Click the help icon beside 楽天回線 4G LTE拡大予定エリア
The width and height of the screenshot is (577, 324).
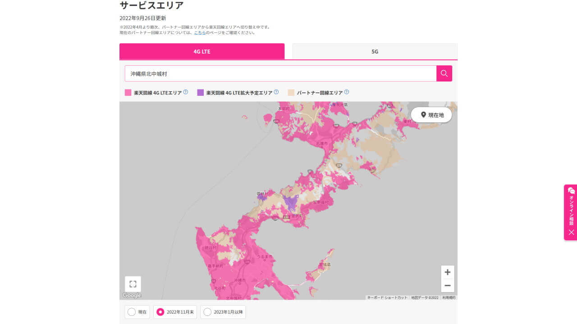(275, 91)
